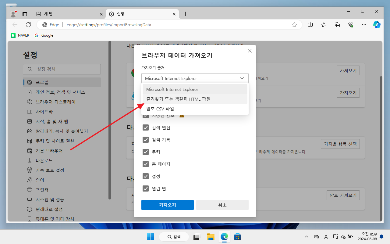Uncheck the 설정 checkbox
Image resolution: width=390 pixels, height=244 pixels.
click(x=146, y=176)
